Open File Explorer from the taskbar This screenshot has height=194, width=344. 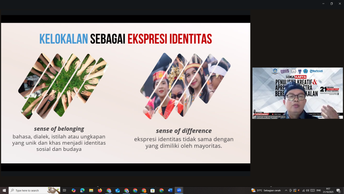tap(91, 190)
